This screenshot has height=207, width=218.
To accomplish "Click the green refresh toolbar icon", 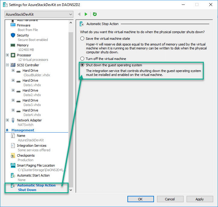I will [95, 14].
